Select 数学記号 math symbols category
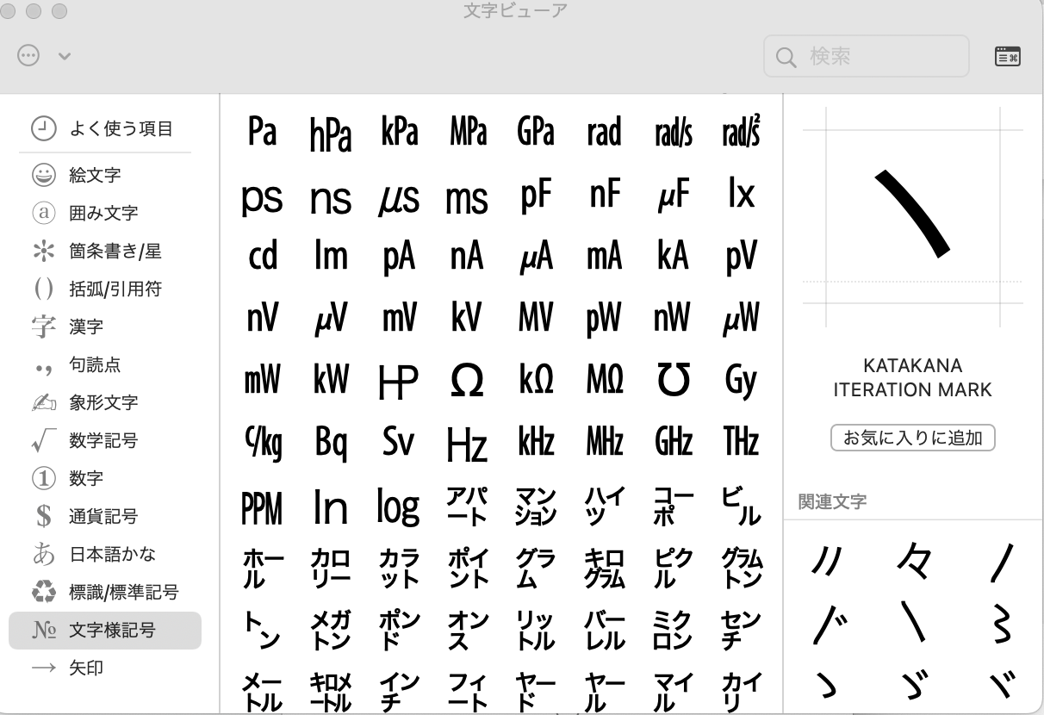Screen dimensions: 1044x715 (104, 440)
